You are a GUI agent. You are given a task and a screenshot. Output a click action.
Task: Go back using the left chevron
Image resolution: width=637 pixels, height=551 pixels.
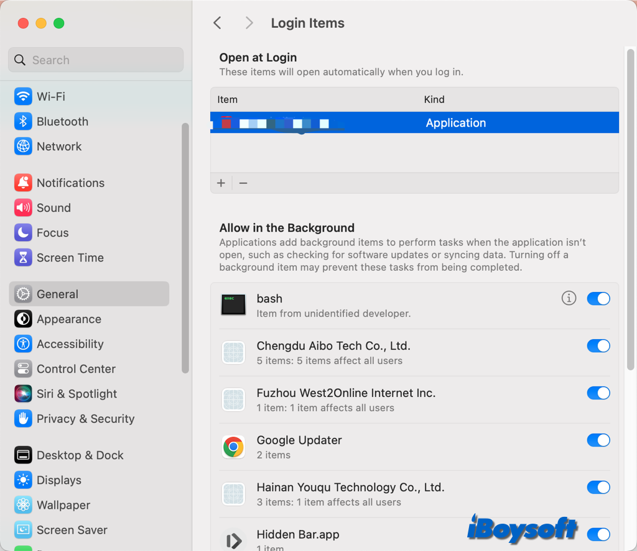point(217,23)
